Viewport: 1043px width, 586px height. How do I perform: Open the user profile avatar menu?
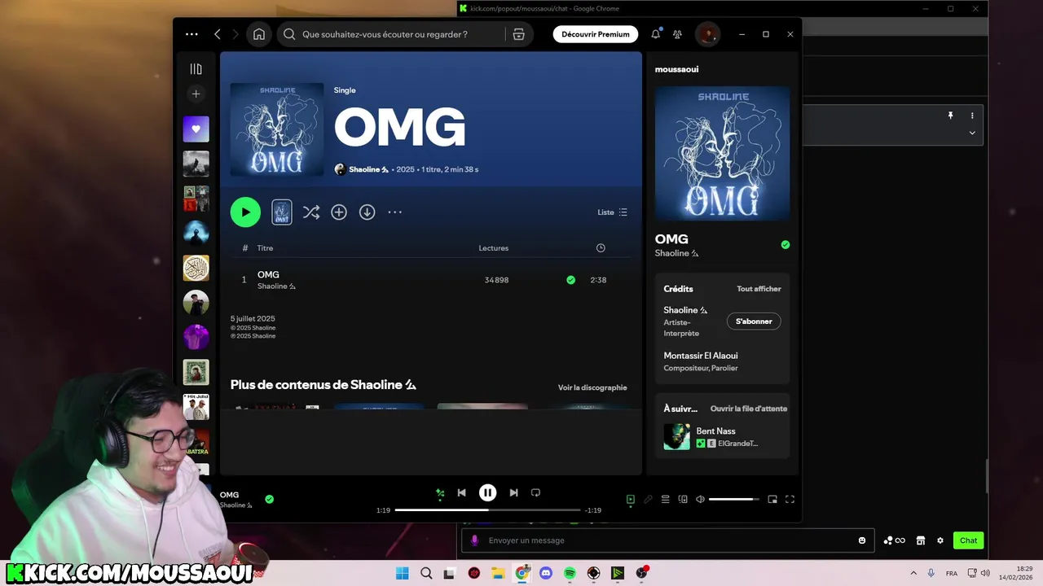coord(707,34)
